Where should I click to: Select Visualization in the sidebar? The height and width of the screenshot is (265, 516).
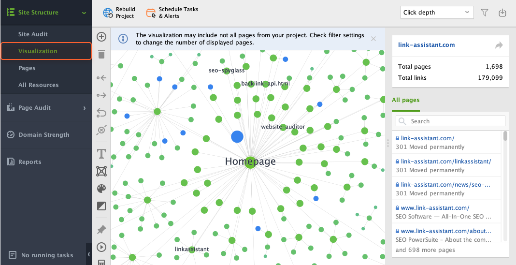pyautogui.click(x=46, y=51)
